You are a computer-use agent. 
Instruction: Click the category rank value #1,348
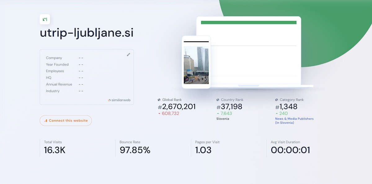click(286, 107)
